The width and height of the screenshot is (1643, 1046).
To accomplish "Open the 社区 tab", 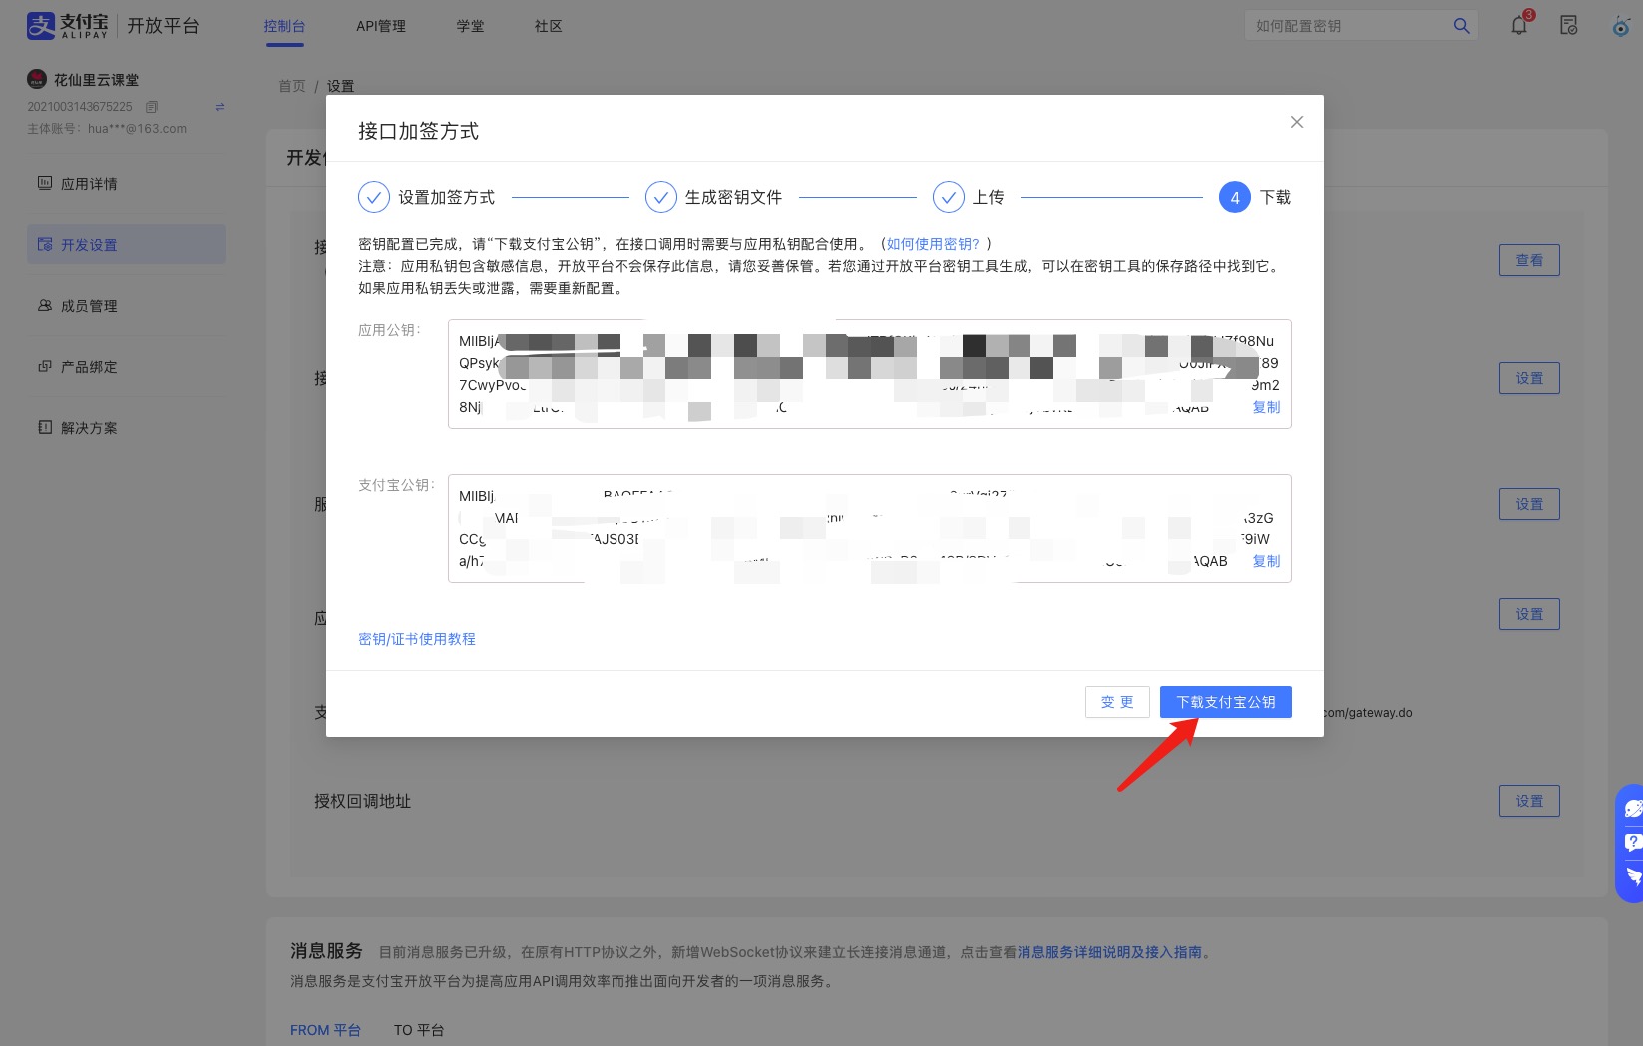I will click(x=549, y=26).
